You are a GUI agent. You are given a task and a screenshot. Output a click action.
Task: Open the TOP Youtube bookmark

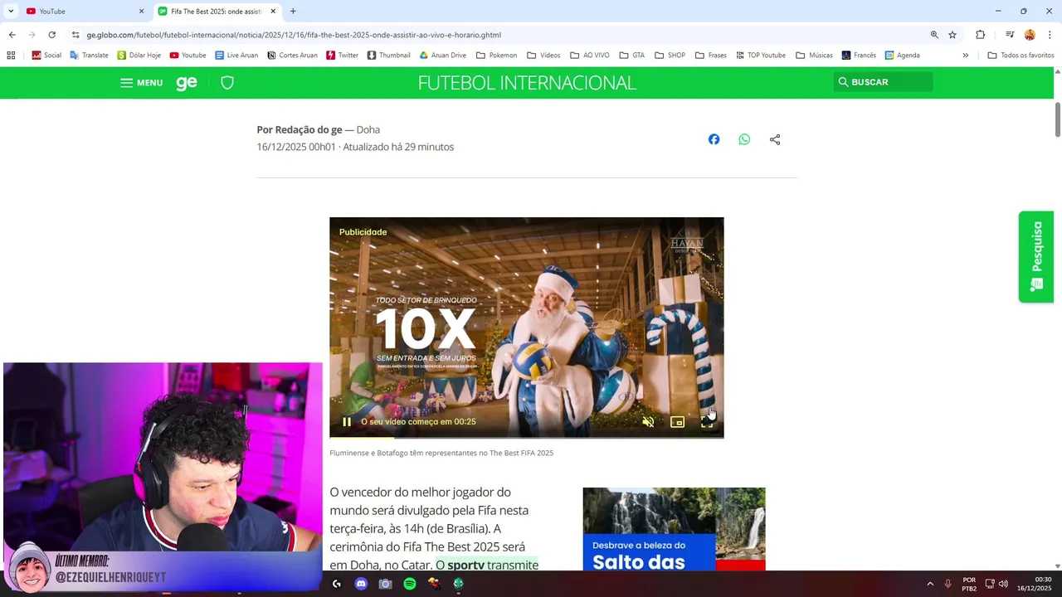click(760, 56)
